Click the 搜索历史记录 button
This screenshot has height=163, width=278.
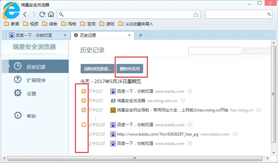257,51
